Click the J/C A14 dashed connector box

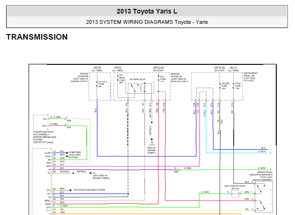click(235, 194)
